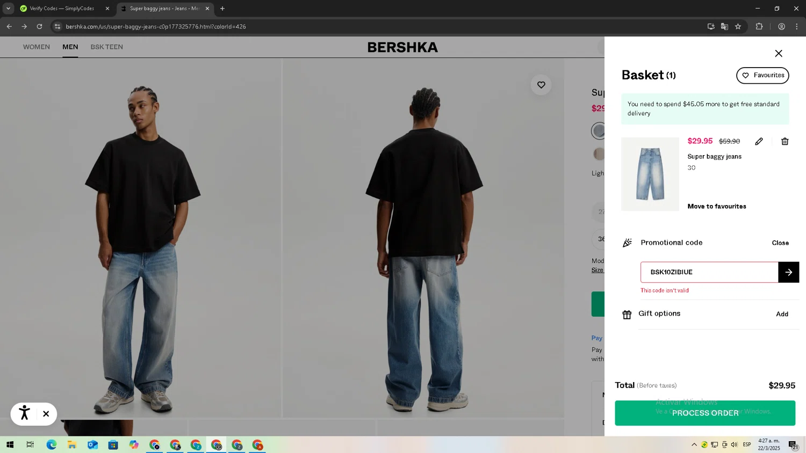806x453 pixels.
Task: Open Windows Start menu
Action: pyautogui.click(x=10, y=445)
